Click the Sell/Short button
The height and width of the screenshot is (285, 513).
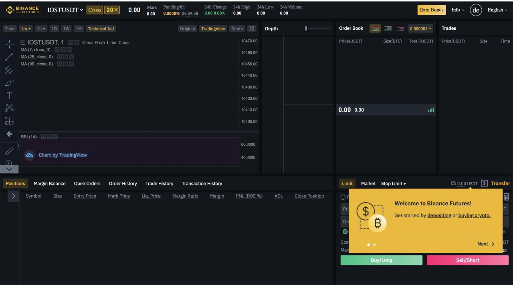click(x=468, y=260)
